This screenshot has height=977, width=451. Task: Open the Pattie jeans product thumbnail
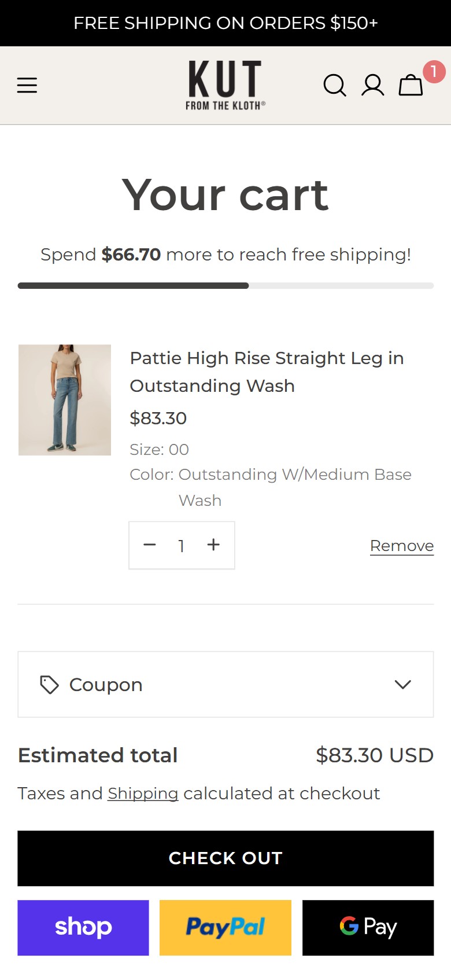[x=65, y=400]
